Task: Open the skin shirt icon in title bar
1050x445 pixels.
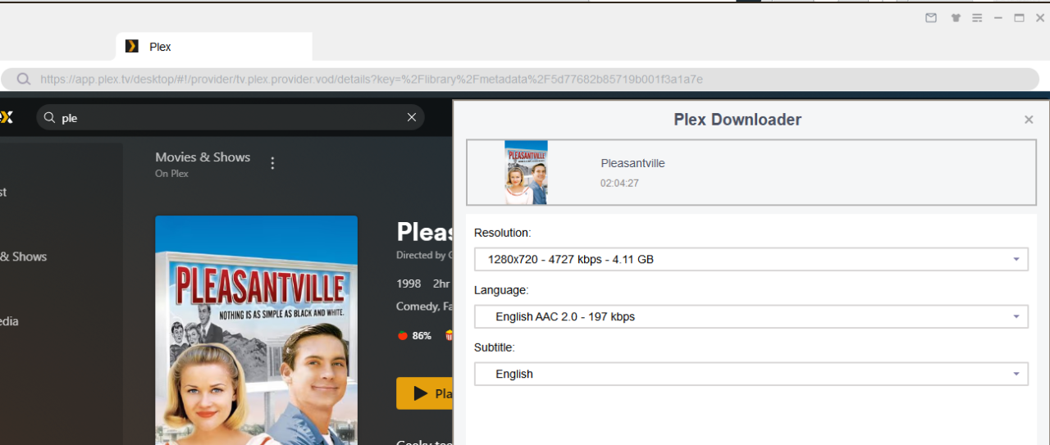Action: (x=956, y=18)
